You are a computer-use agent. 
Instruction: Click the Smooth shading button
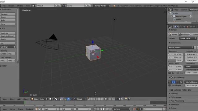(3, 54)
